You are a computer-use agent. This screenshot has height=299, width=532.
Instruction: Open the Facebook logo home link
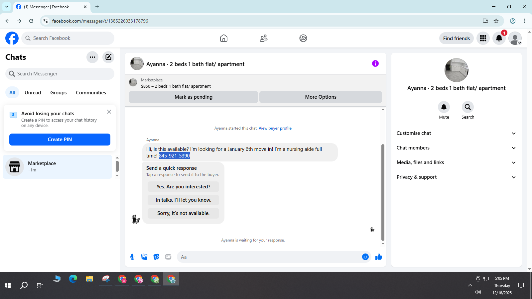pos(12,38)
